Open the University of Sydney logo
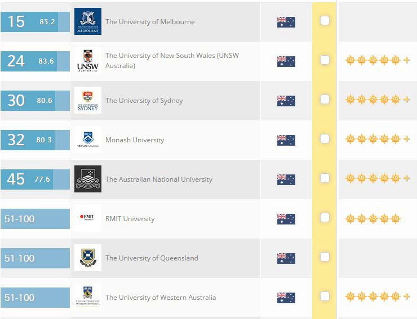This screenshot has width=417, height=319. (88, 100)
